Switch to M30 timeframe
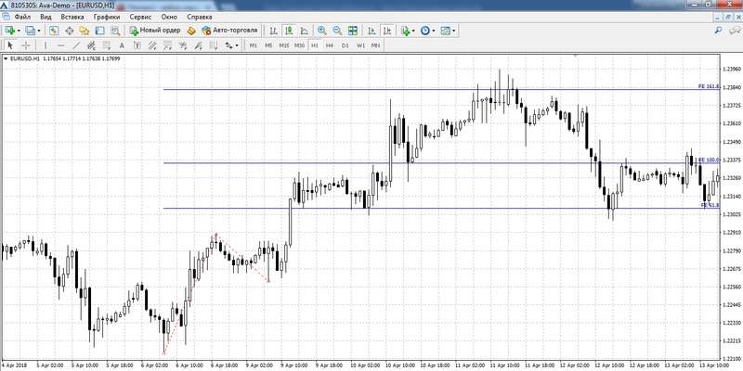 click(299, 45)
